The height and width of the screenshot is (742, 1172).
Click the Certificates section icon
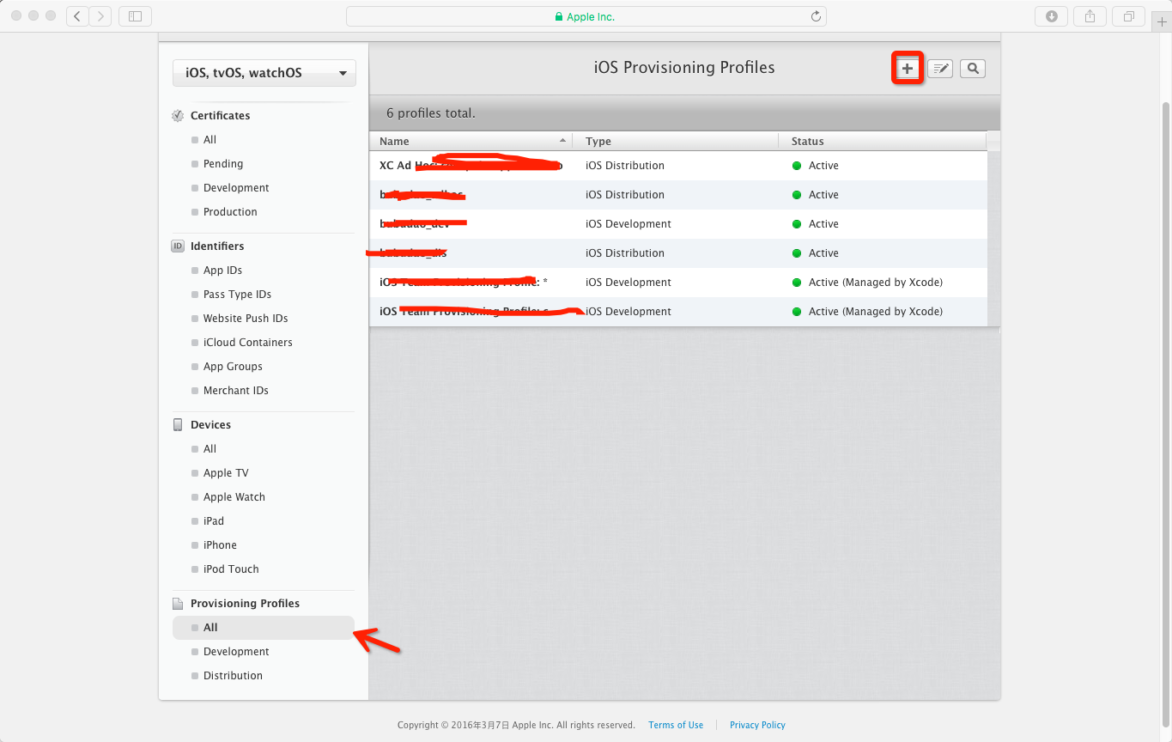(x=178, y=116)
